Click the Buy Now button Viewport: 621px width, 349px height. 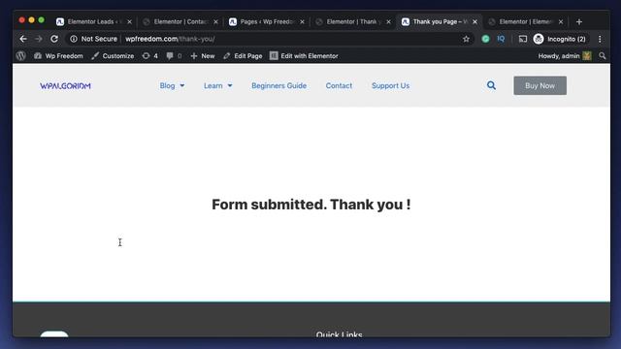[x=539, y=85]
